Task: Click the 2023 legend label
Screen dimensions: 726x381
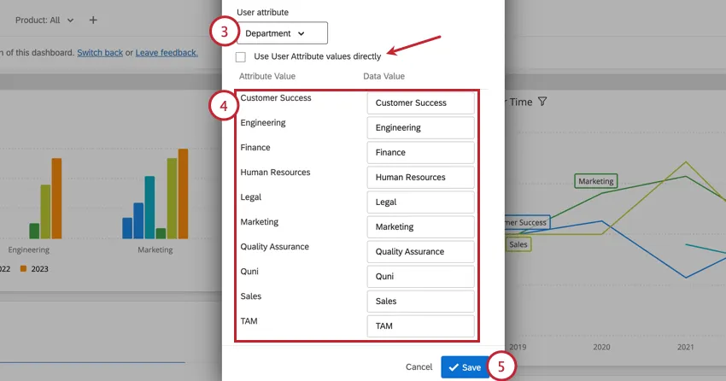Action: (x=40, y=269)
